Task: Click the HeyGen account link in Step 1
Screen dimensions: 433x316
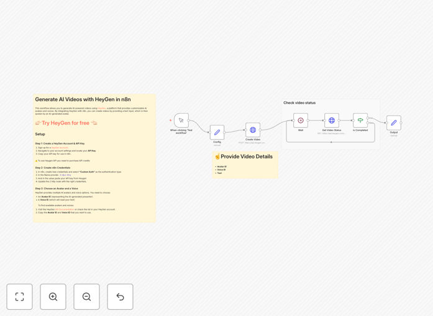Action: [x=60, y=148]
